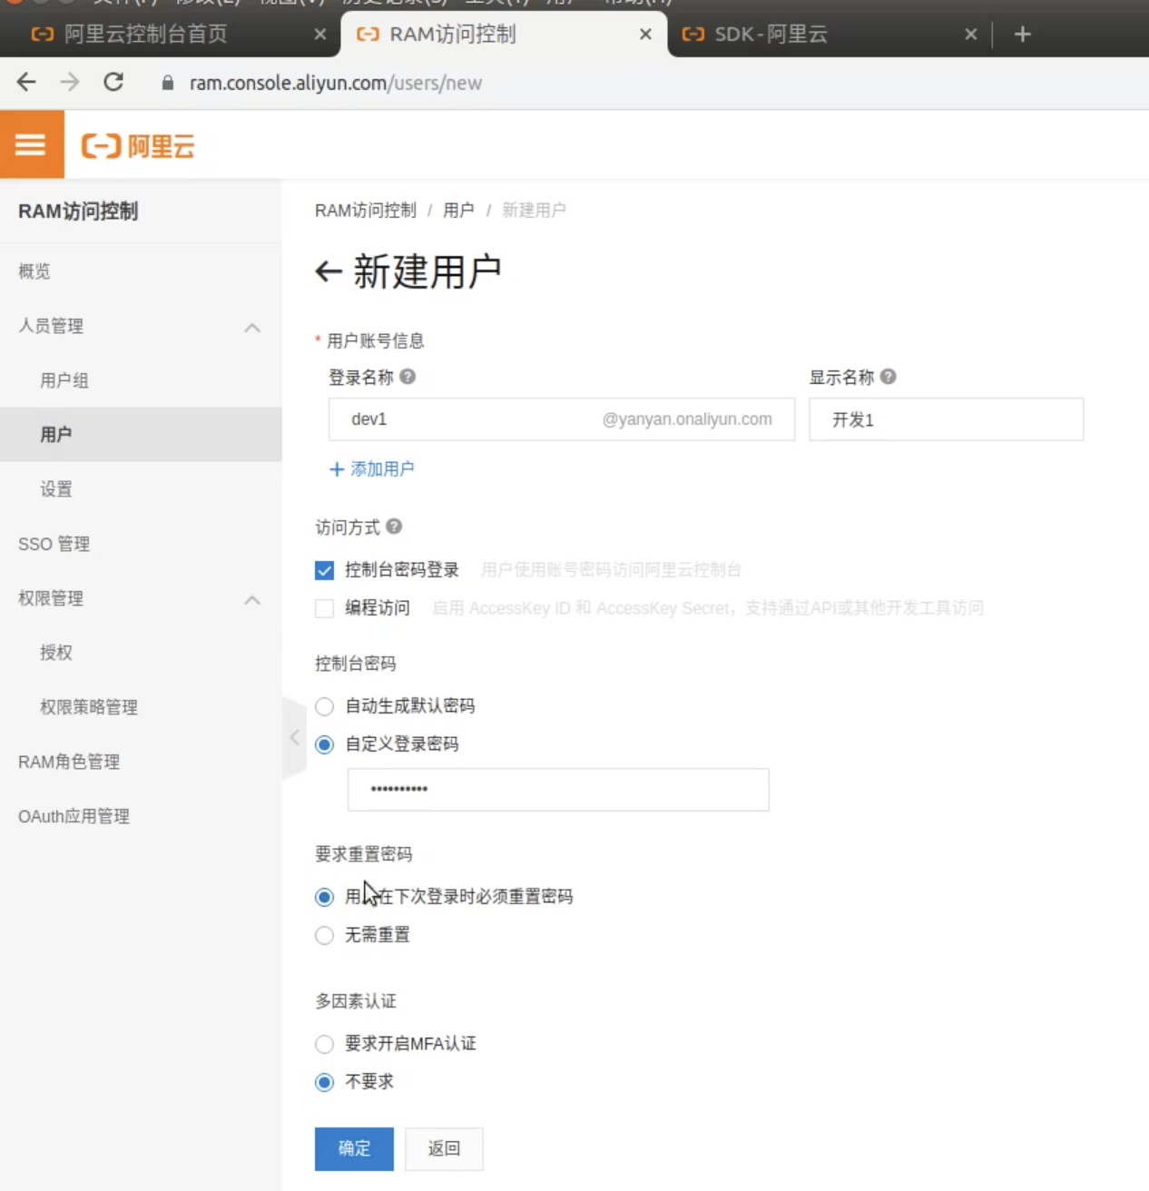This screenshot has width=1149, height=1191.
Task: Click 用户 breadcrumb link
Action: point(458,211)
